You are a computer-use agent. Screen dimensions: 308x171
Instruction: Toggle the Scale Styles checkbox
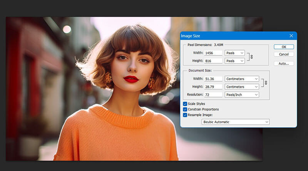pyautogui.click(x=185, y=104)
